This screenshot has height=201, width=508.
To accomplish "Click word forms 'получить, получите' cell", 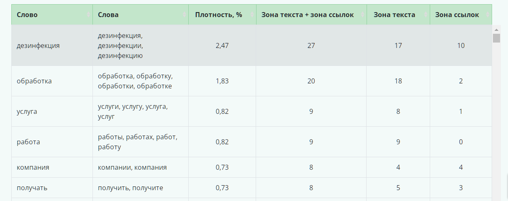I will click(141, 188).
